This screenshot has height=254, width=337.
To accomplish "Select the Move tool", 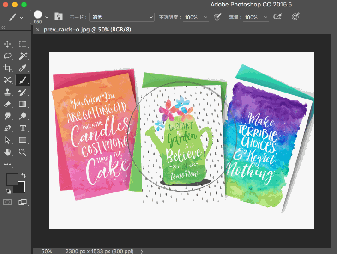I will tap(8, 44).
